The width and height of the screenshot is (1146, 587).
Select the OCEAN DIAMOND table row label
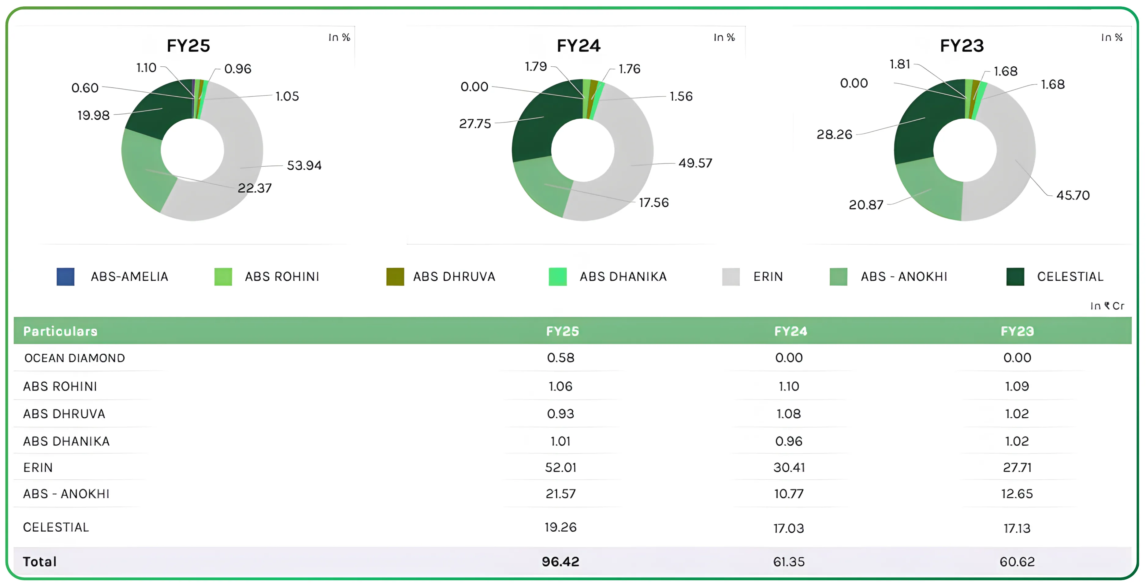tap(75, 358)
